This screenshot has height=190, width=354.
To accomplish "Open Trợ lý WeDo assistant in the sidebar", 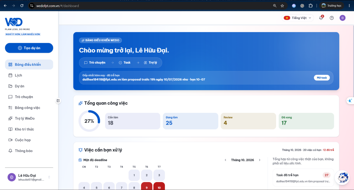I will click(x=29, y=118).
